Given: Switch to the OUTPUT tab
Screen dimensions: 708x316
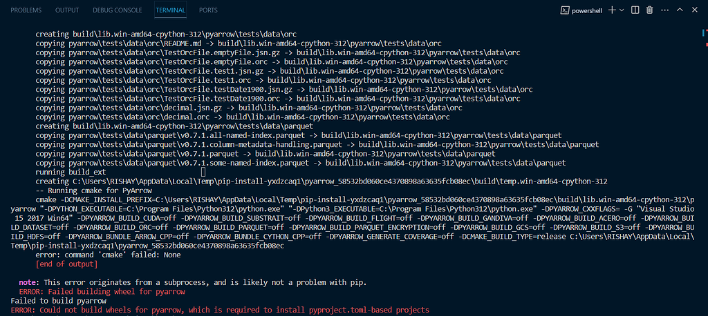Looking at the screenshot, I should click(67, 10).
